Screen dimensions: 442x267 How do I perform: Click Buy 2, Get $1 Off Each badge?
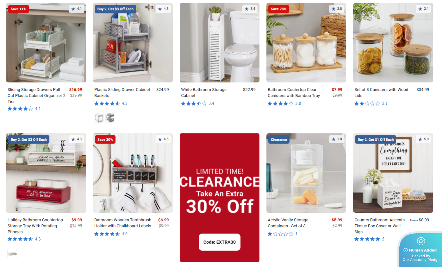click(376, 139)
